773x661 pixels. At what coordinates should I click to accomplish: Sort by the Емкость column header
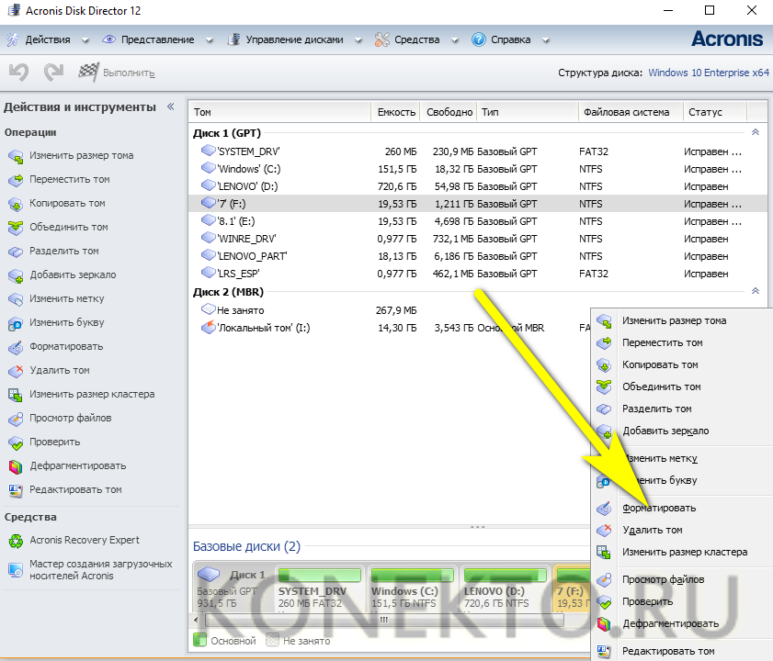[x=396, y=112]
